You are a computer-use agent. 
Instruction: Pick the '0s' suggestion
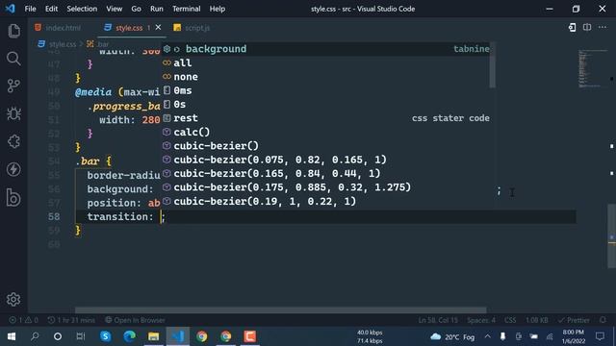coord(326,105)
